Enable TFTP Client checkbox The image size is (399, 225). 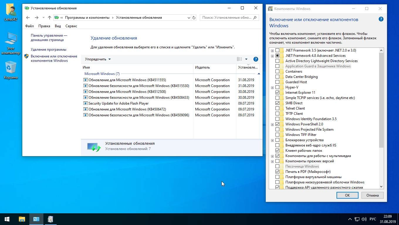pos(277,114)
